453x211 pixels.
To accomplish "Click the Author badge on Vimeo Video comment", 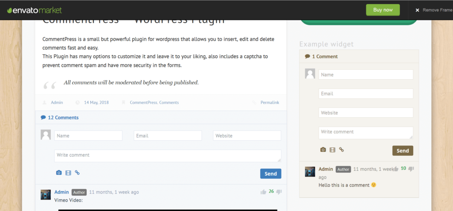I will pos(79,192).
